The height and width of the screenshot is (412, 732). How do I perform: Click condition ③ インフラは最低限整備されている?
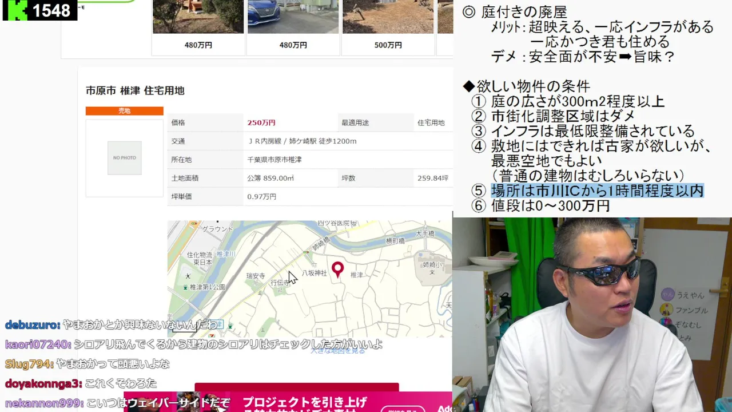[x=583, y=131]
